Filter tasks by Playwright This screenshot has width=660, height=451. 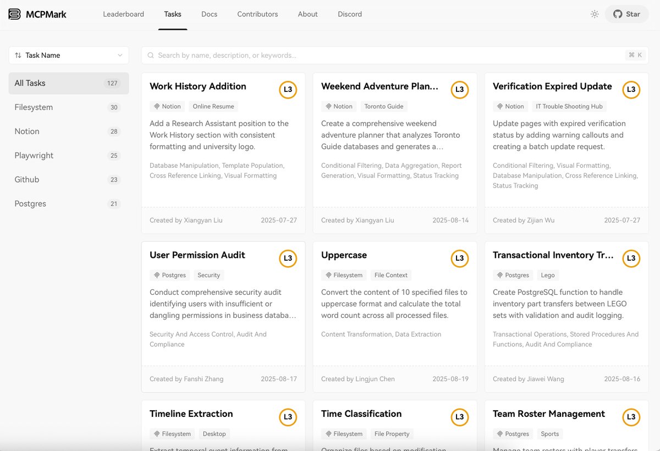69,156
